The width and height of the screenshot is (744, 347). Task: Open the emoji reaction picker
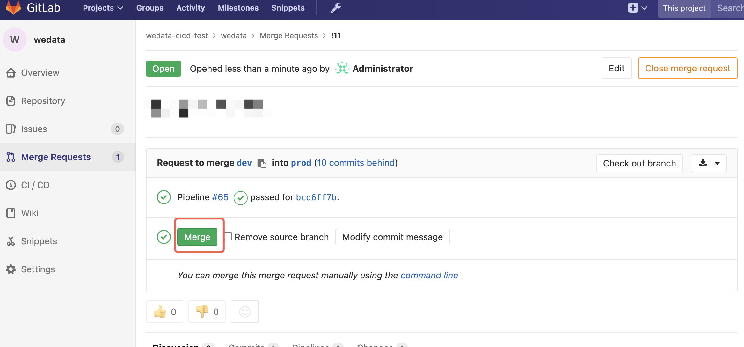(x=244, y=312)
